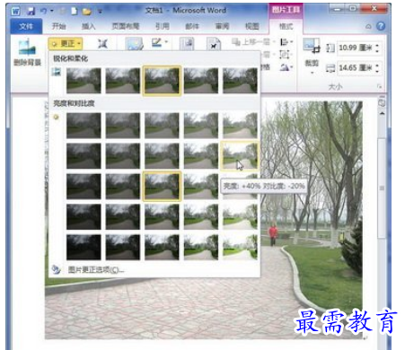Choose the fourth thumbnail in 锐化和柔化 row

(201, 81)
